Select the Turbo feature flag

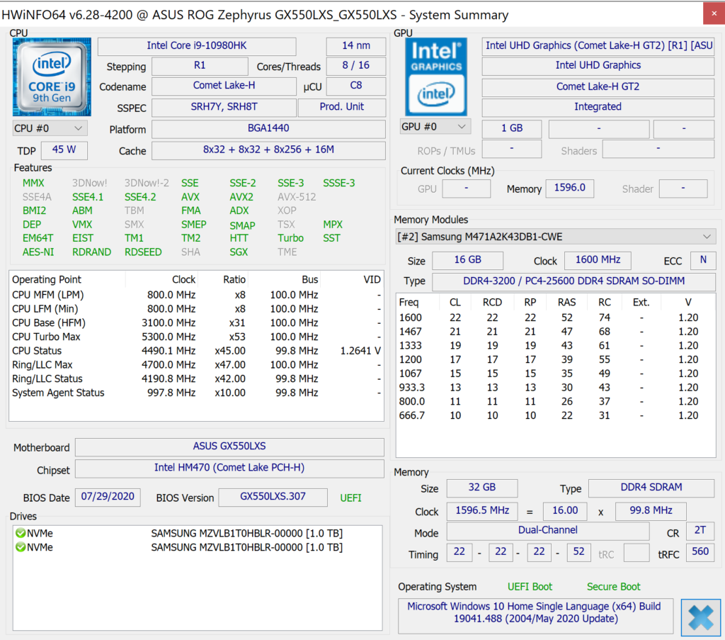click(x=290, y=238)
